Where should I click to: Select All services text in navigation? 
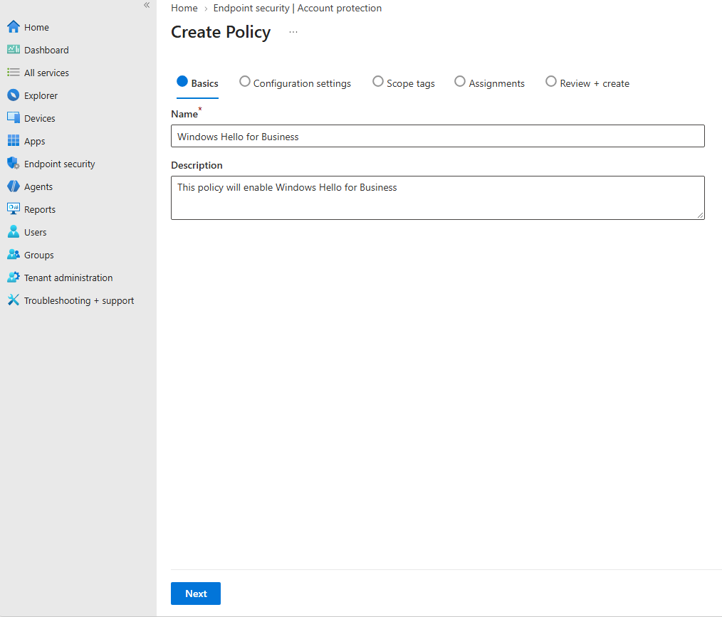pos(46,73)
